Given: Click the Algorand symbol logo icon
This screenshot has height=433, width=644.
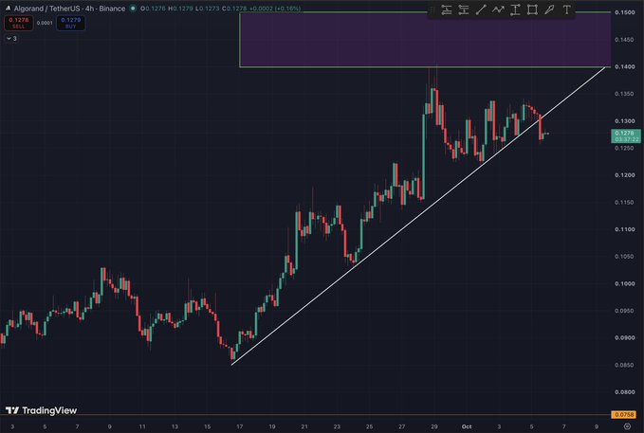Looking at the screenshot, I should click(8, 9).
